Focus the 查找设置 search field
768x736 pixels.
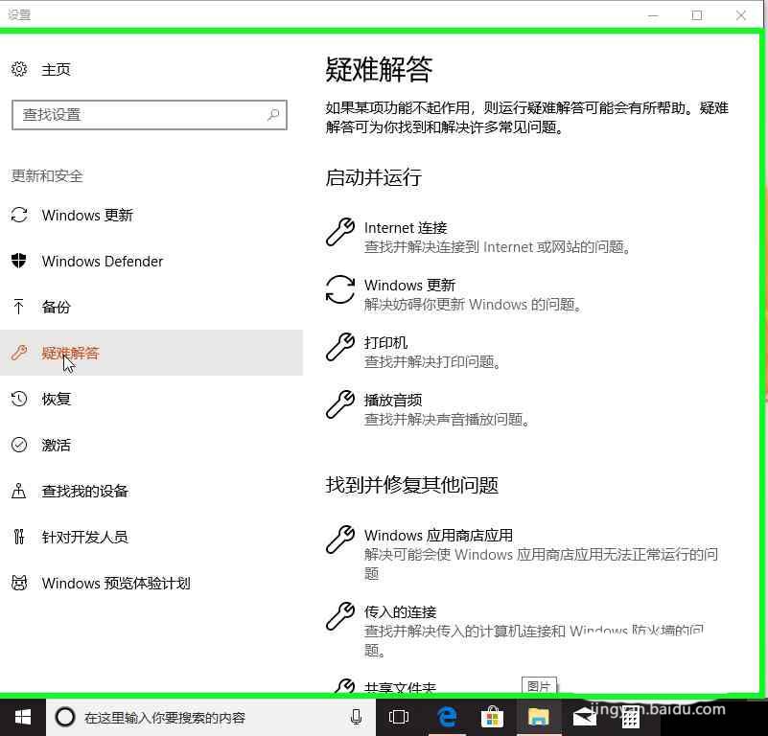[150, 115]
